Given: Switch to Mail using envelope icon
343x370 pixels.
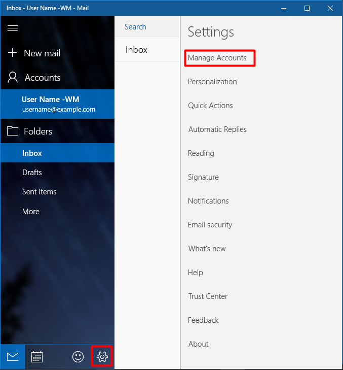Looking at the screenshot, I should tap(13, 357).
